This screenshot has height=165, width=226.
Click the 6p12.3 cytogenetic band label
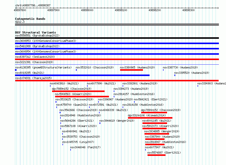pyautogui.click(x=20, y=22)
